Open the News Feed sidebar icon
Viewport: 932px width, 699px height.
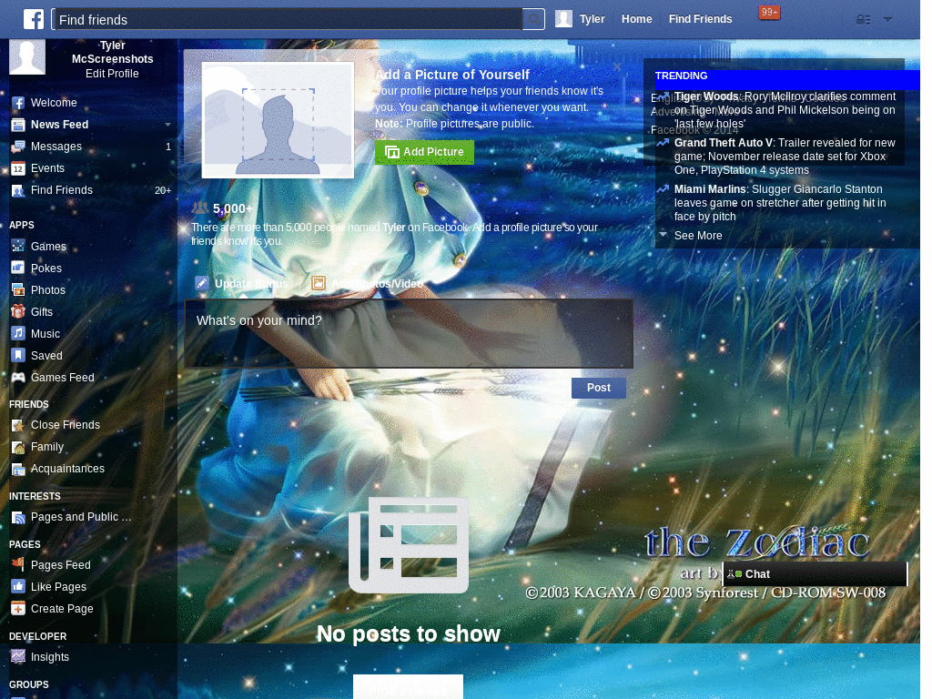(18, 125)
